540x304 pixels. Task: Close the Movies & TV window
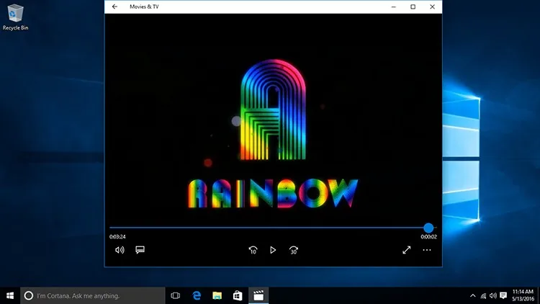tap(432, 6)
